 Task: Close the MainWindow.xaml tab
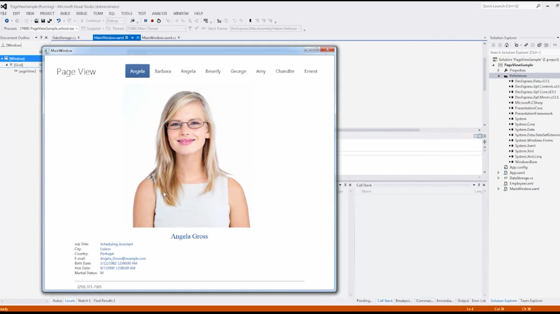click(x=137, y=38)
